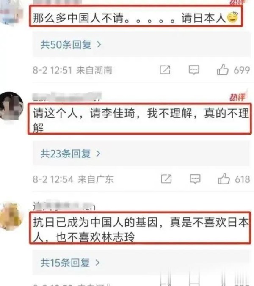254x286 pixels.
Task: Share the 8-2 12:51 Hunan comment
Action: coord(165,70)
